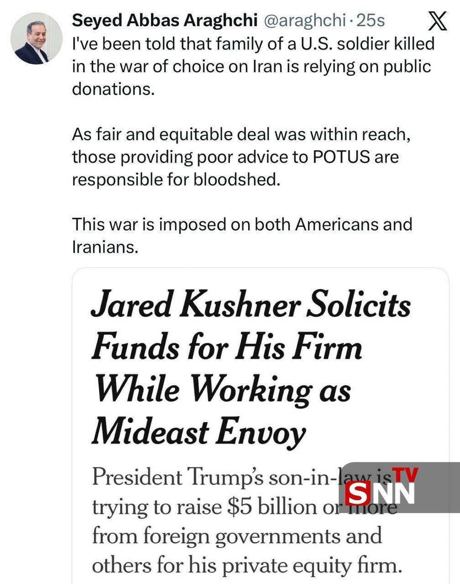The image size is (460, 584).
Task: Click the $5 billion text in article
Action: tap(272, 507)
